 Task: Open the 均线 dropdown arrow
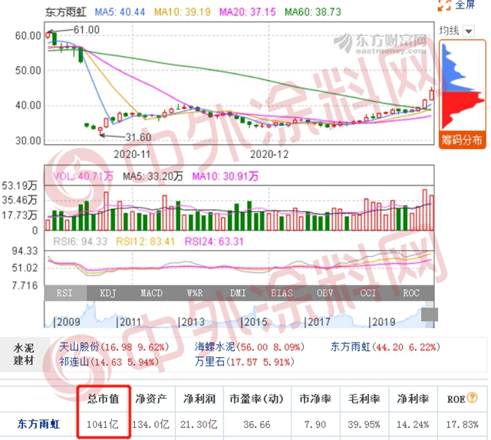click(469, 31)
